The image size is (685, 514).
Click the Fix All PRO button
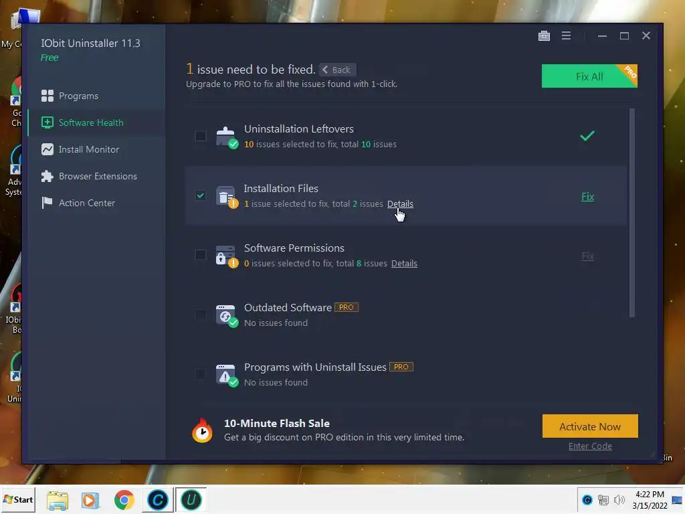589,76
